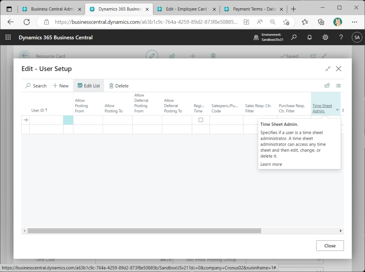This screenshot has width=365, height=272.
Task: Click the Resource Card edit pencil icon
Action: (152, 56)
